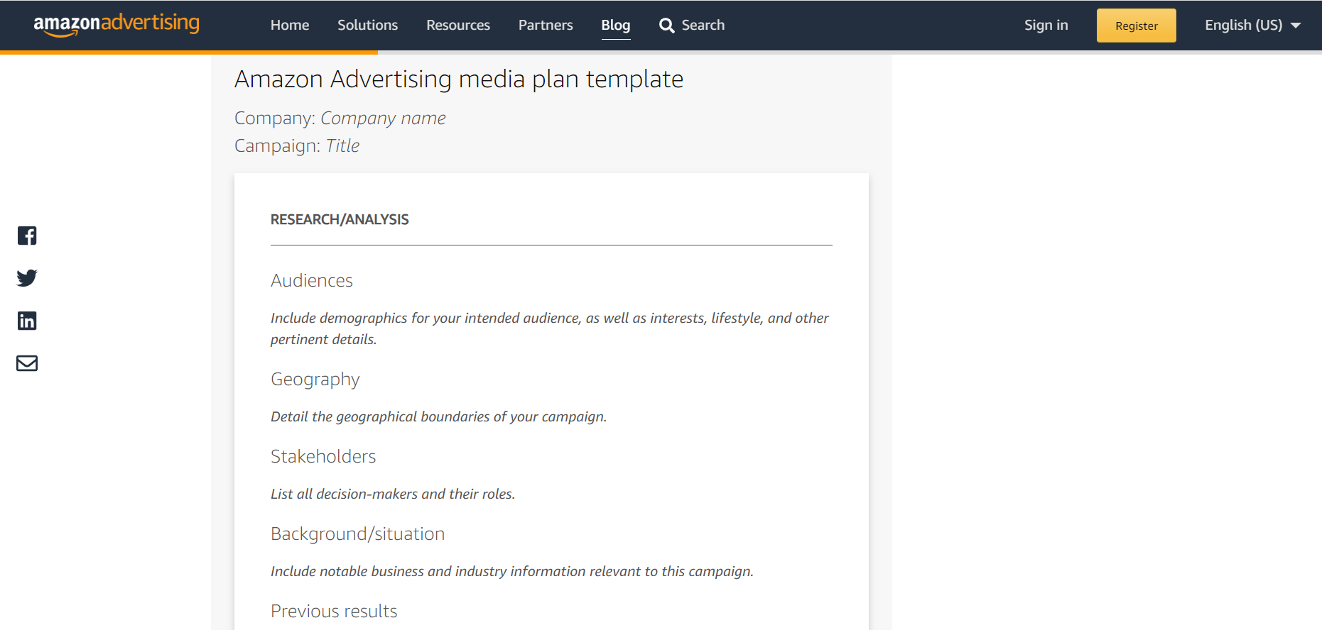The width and height of the screenshot is (1322, 630).
Task: Share article on LinkedIn
Action: 27,321
